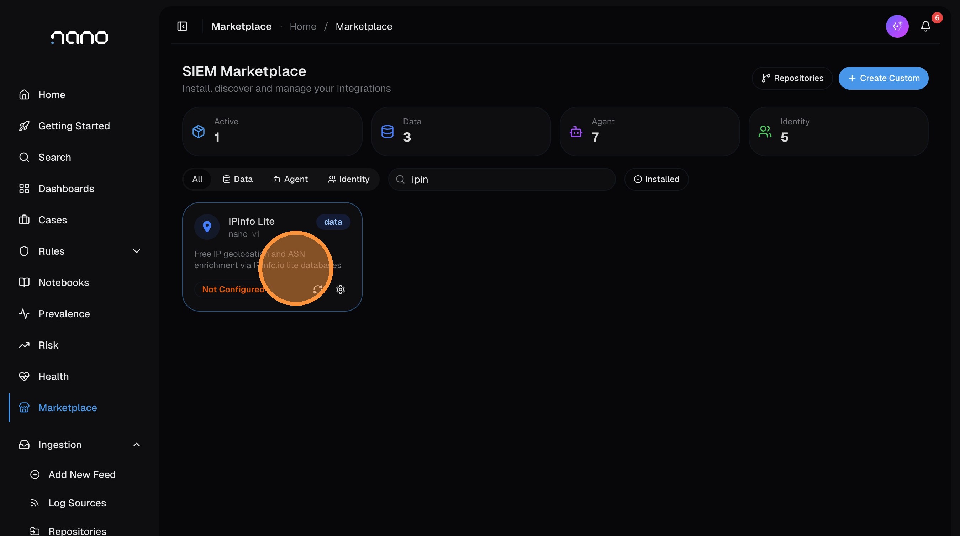This screenshot has height=536, width=960.
Task: Filter integrations by Identity
Action: (348, 179)
